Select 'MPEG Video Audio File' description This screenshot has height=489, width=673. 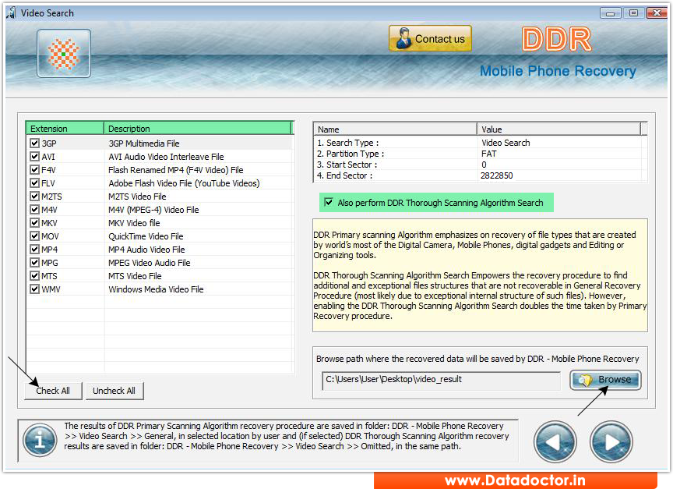(149, 263)
